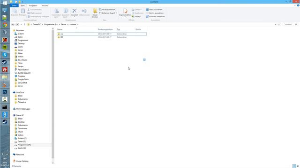This screenshot has width=300, height=168.
Task: Open Garry's Mod taskbar icon
Action: click(5, 114)
